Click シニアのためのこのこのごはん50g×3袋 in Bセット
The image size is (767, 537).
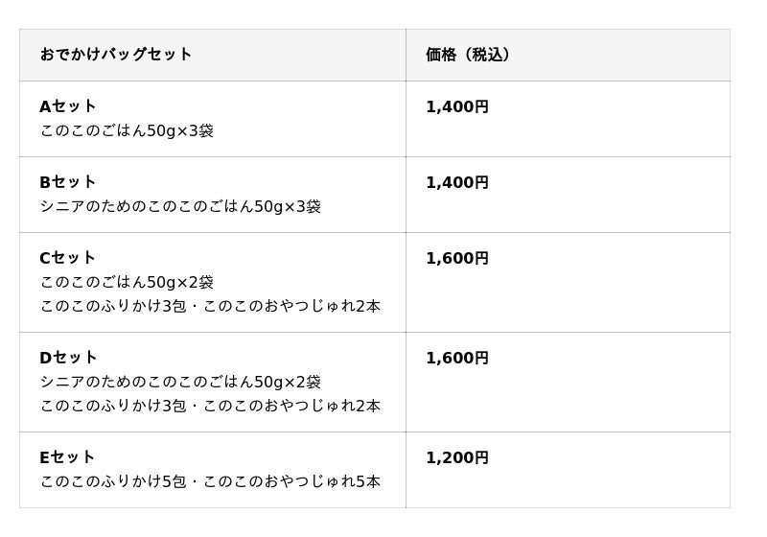(x=180, y=206)
